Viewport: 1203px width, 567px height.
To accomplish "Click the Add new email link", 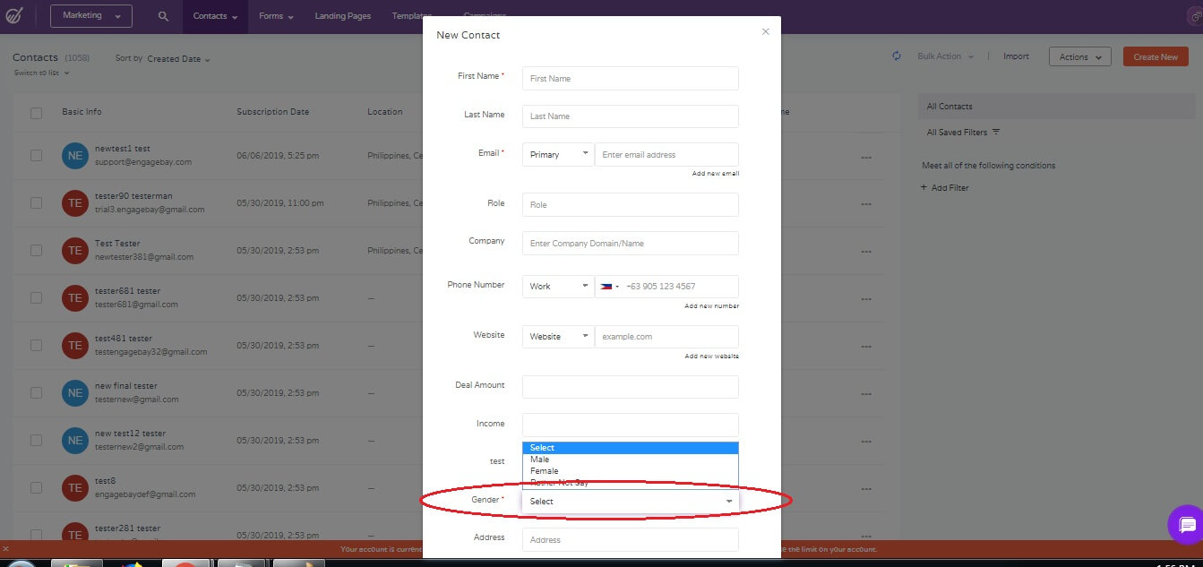I will tap(716, 173).
